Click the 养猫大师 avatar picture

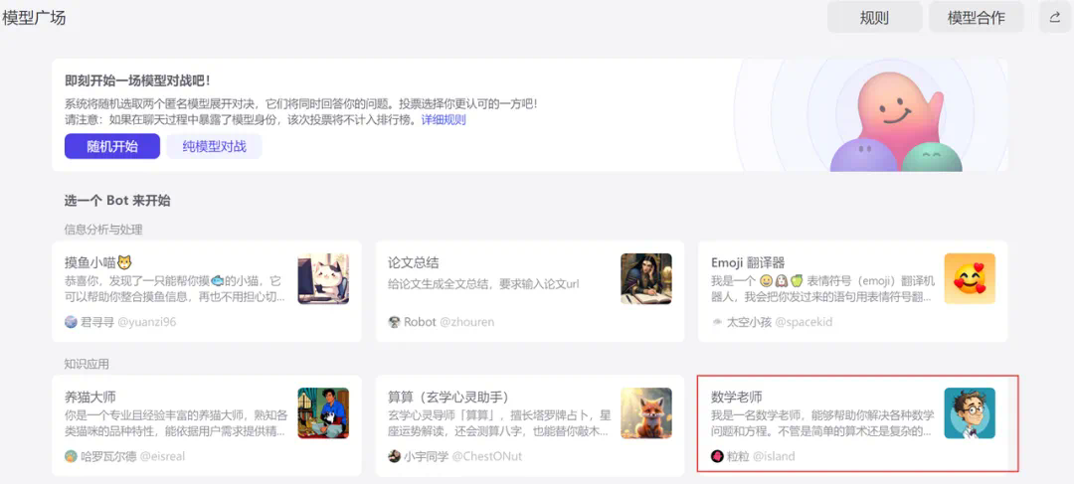click(323, 412)
